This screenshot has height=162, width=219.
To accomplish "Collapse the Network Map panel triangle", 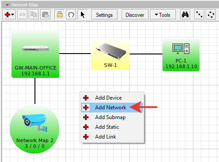I will 7,5.
